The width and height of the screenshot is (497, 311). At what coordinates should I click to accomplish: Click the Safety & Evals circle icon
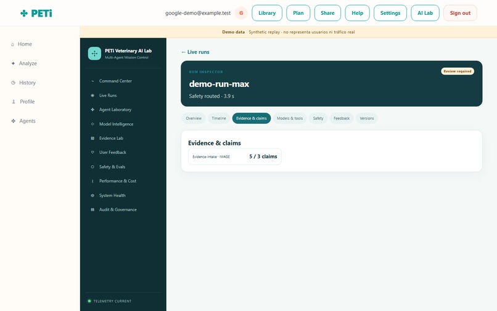[92, 167]
